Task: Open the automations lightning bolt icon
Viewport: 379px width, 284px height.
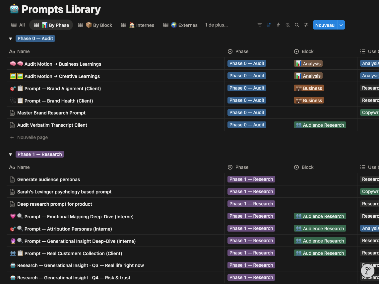Action: (278, 25)
